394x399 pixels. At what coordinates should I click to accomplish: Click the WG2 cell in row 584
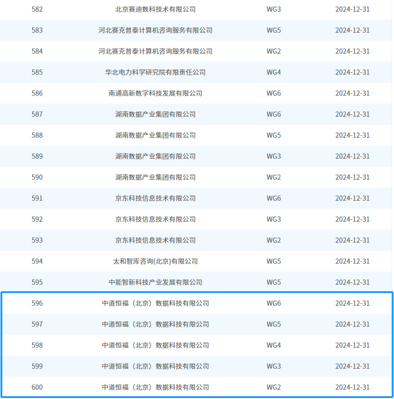[274, 51]
